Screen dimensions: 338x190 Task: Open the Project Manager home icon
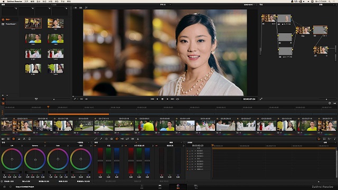point(4,187)
